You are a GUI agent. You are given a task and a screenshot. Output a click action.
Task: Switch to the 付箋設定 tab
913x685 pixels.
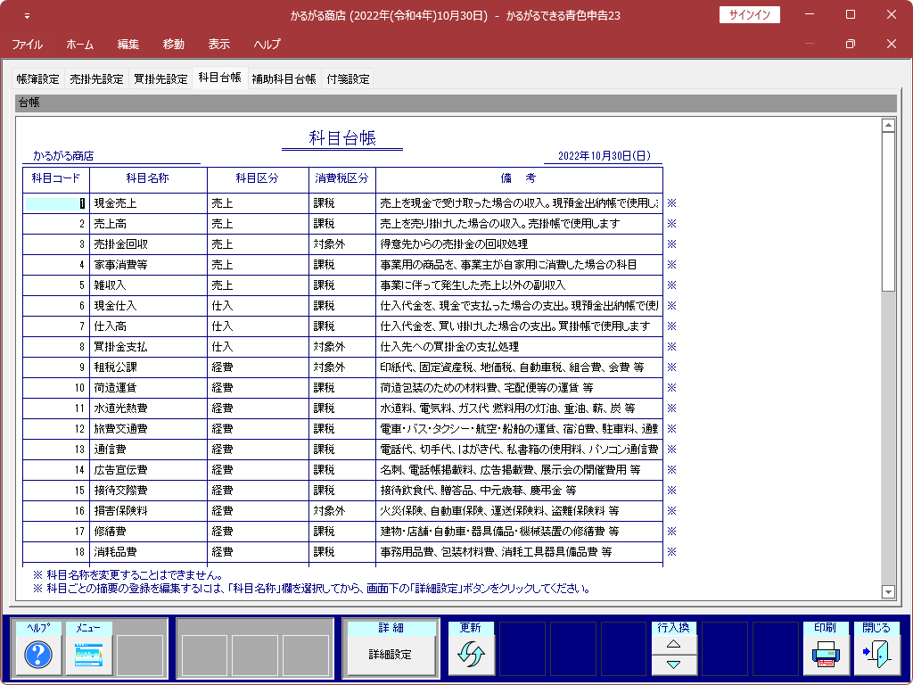point(349,79)
